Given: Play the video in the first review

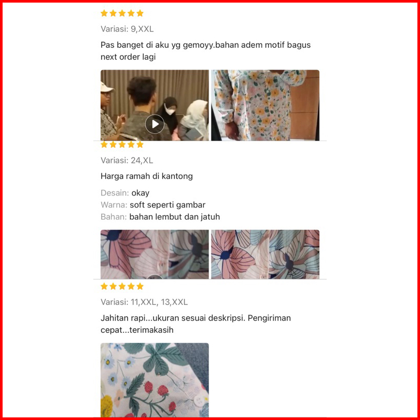Looking at the screenshot, I should pyautogui.click(x=155, y=124).
